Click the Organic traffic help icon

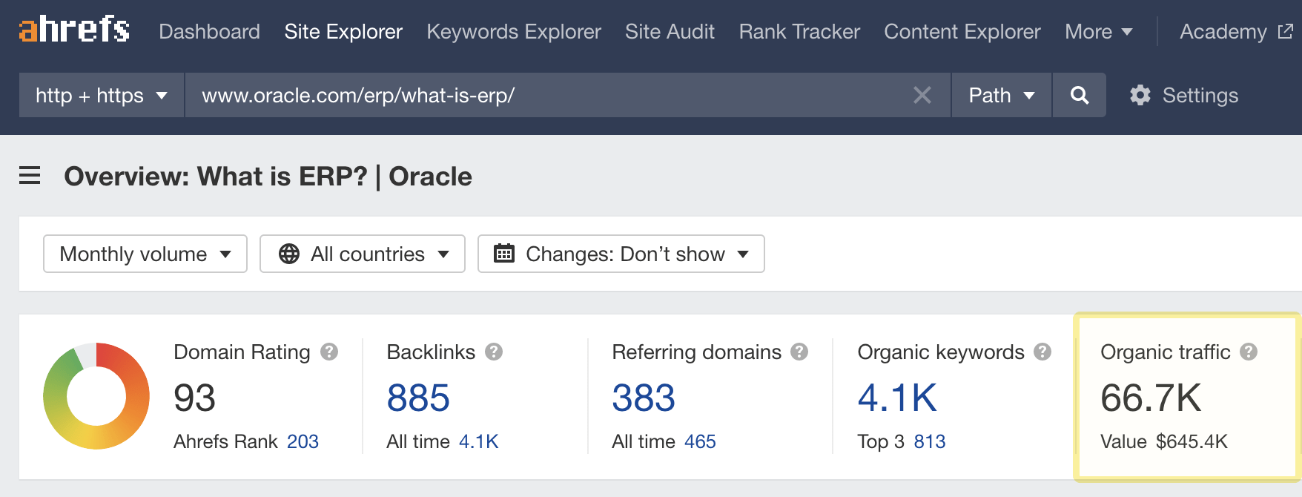point(1249,352)
